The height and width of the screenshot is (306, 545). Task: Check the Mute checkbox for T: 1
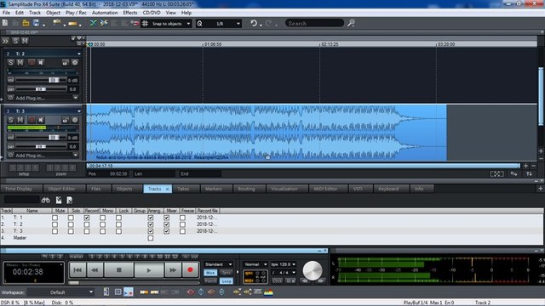pos(54,218)
